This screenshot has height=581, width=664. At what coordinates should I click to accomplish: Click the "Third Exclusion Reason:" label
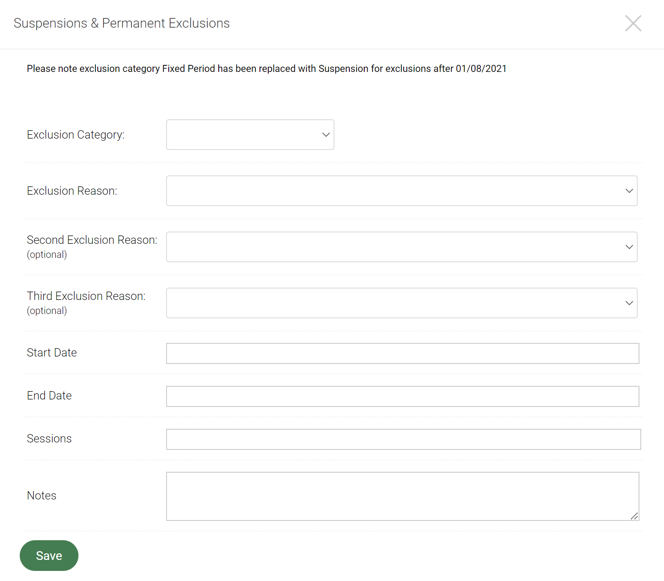(x=86, y=296)
